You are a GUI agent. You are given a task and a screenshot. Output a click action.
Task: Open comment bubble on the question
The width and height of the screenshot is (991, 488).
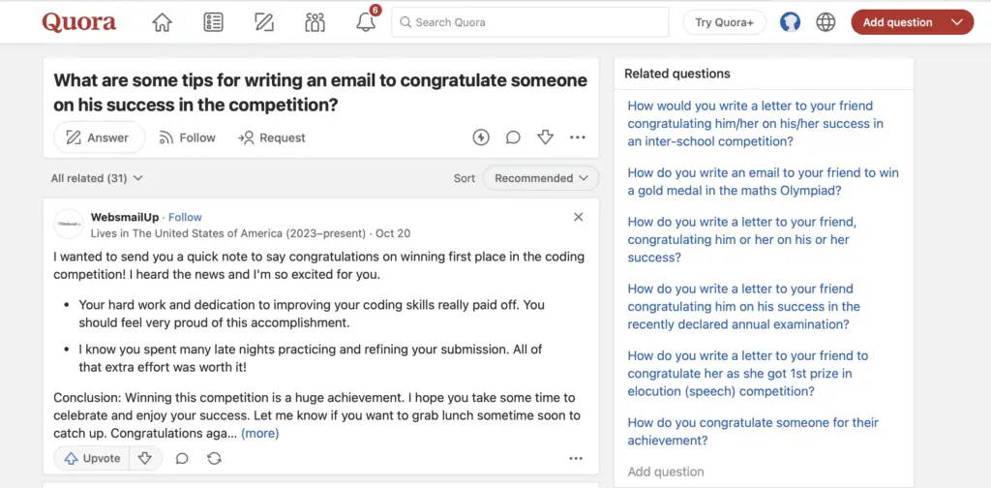(513, 137)
